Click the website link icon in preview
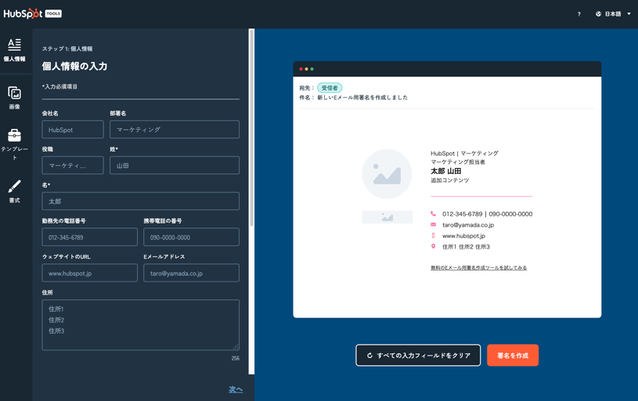Screen dimensions: 638x401 click(434, 235)
